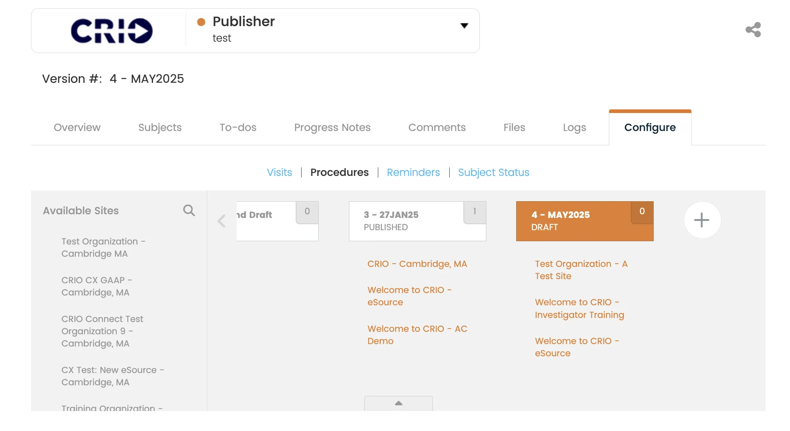Open Welcome to CRIO - AC Demo site
This screenshot has height=431, width=790.
pos(417,335)
